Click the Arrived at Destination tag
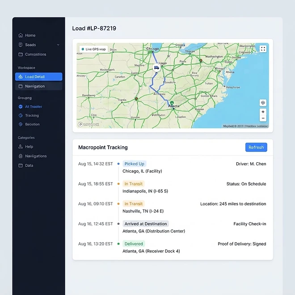Viewport: 295px width, 295px height. coord(146,224)
